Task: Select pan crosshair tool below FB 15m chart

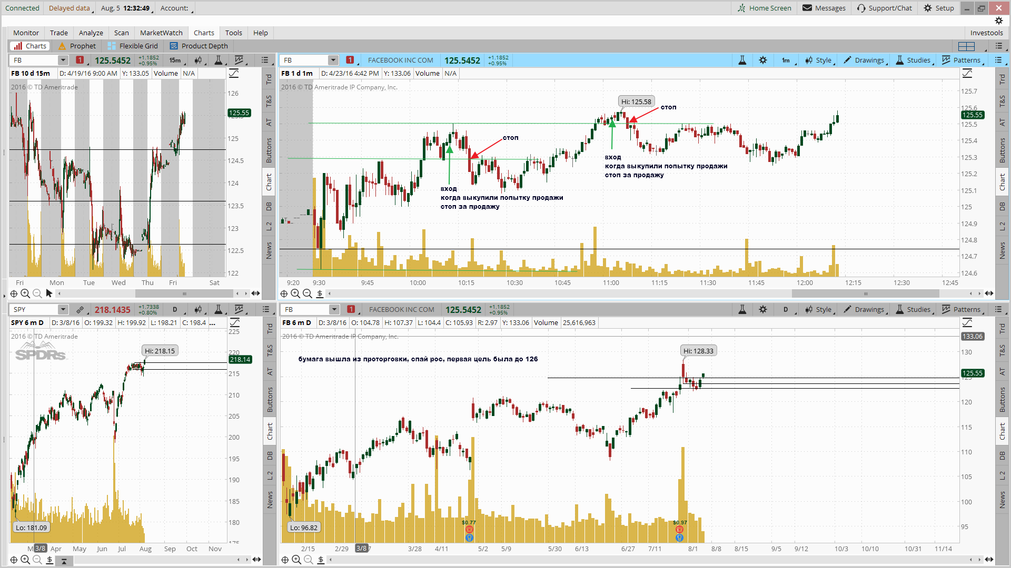Action: (14, 293)
